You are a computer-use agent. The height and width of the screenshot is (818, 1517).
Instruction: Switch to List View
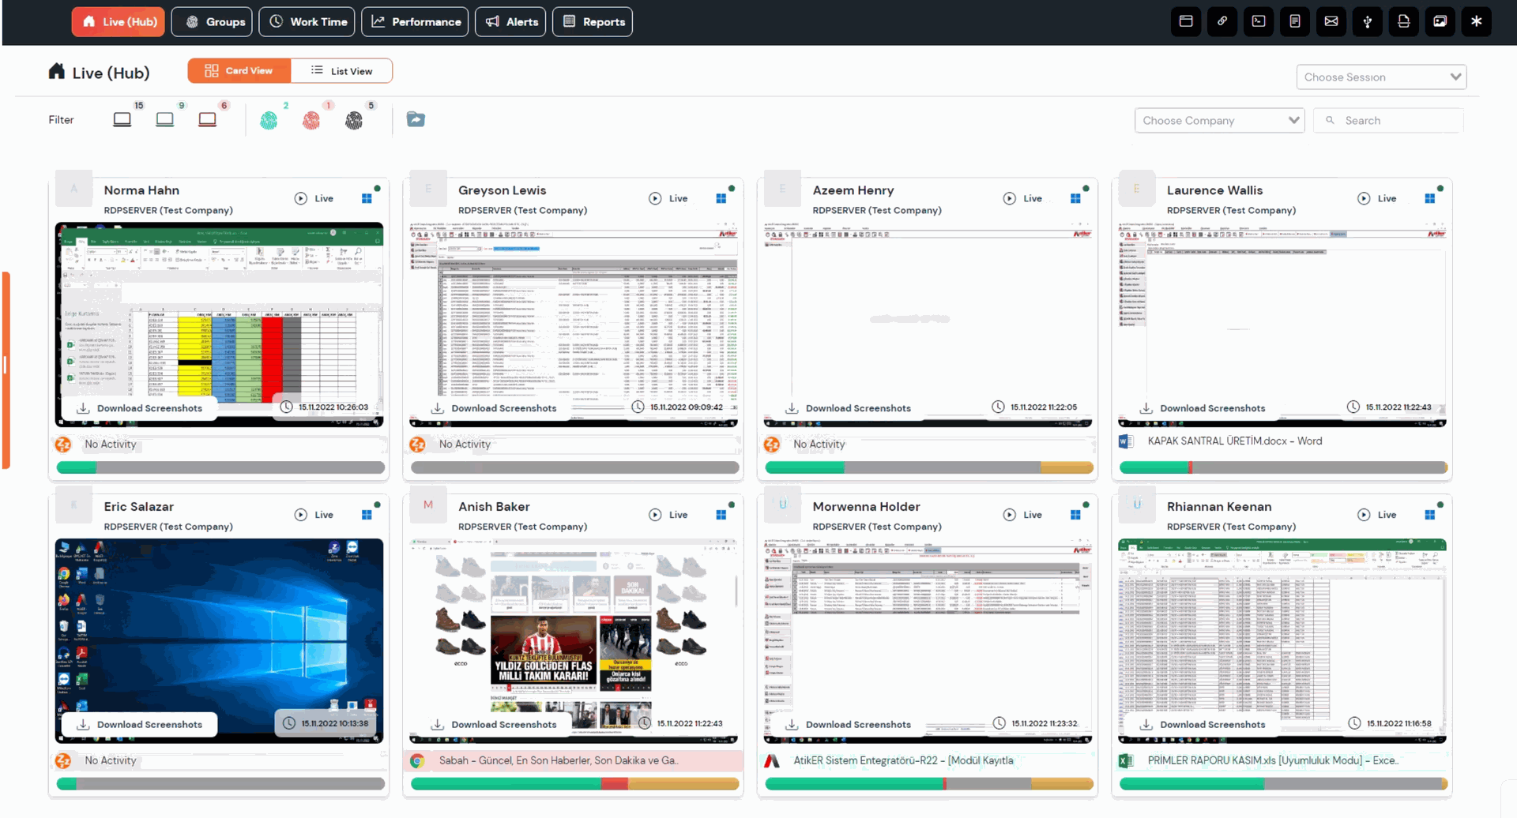click(341, 71)
